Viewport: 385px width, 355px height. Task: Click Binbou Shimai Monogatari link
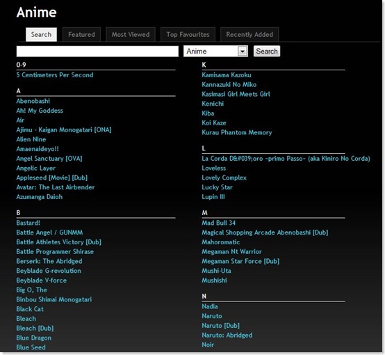[54, 300]
